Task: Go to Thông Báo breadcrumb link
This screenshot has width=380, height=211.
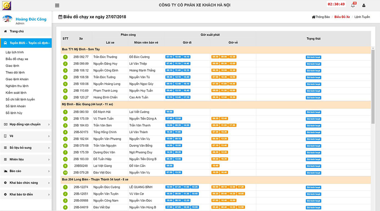Action: [323, 17]
